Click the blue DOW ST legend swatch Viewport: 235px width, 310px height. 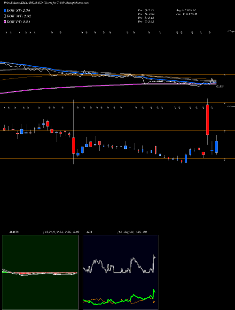[5, 10]
